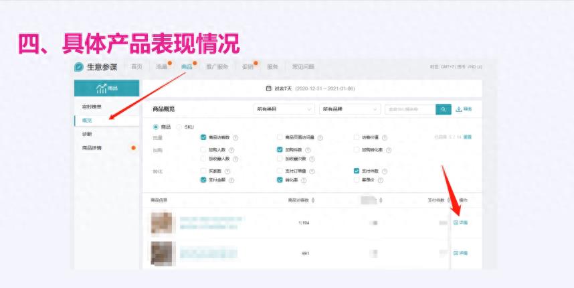Screen dimensions: 574x288
Task: Uncheck the 加购件数 checkbox
Action: click(x=280, y=149)
